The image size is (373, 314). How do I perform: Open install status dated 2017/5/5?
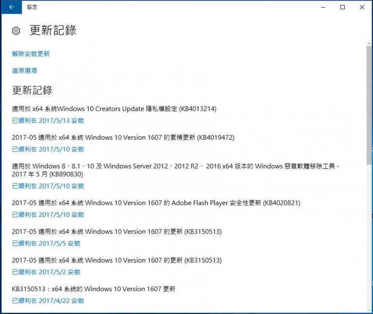click(46, 244)
